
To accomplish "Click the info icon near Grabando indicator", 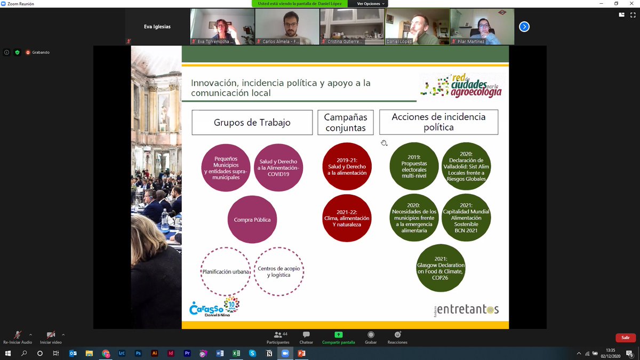I will [6, 52].
